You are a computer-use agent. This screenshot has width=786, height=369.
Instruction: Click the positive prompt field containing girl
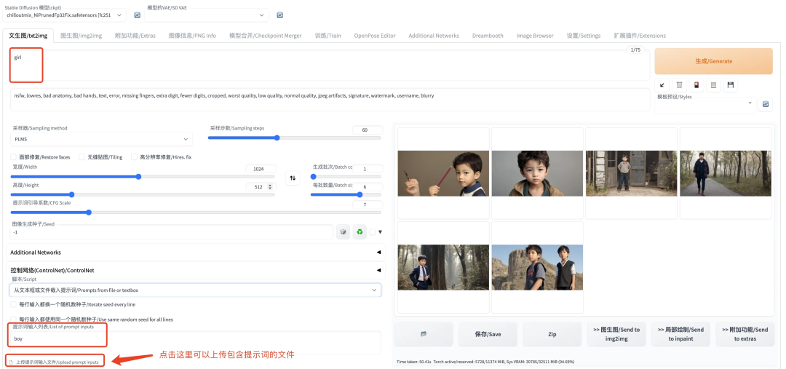point(330,64)
